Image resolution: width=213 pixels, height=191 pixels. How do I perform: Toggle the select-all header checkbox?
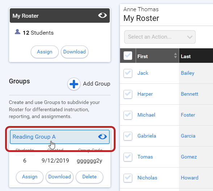pos(128,56)
